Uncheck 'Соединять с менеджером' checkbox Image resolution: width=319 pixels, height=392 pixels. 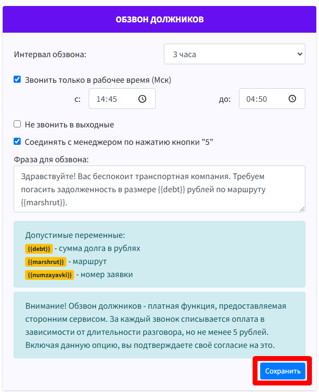[17, 142]
